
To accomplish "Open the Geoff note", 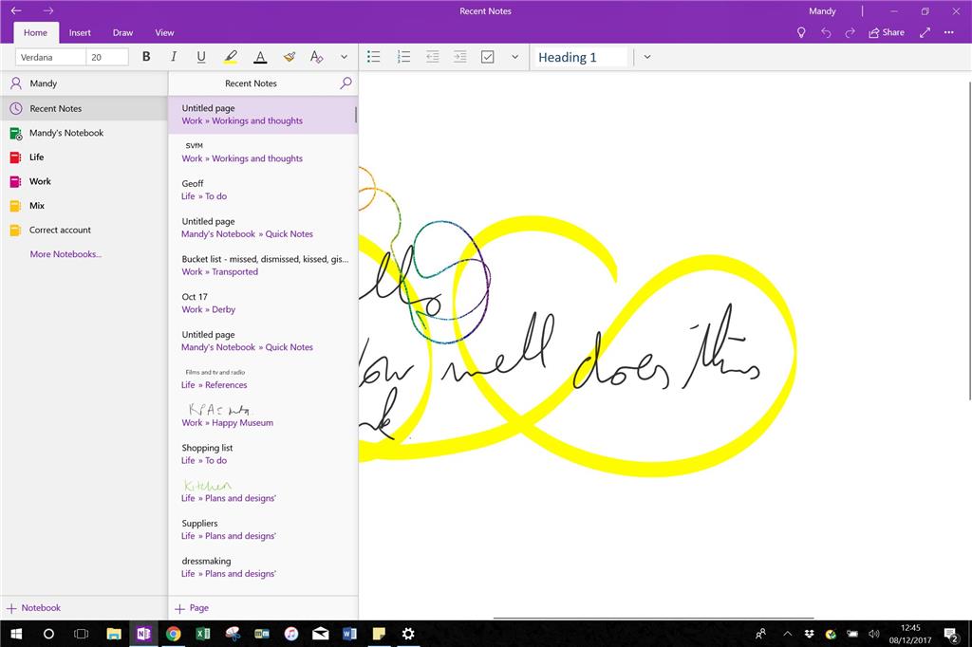I will (x=262, y=190).
